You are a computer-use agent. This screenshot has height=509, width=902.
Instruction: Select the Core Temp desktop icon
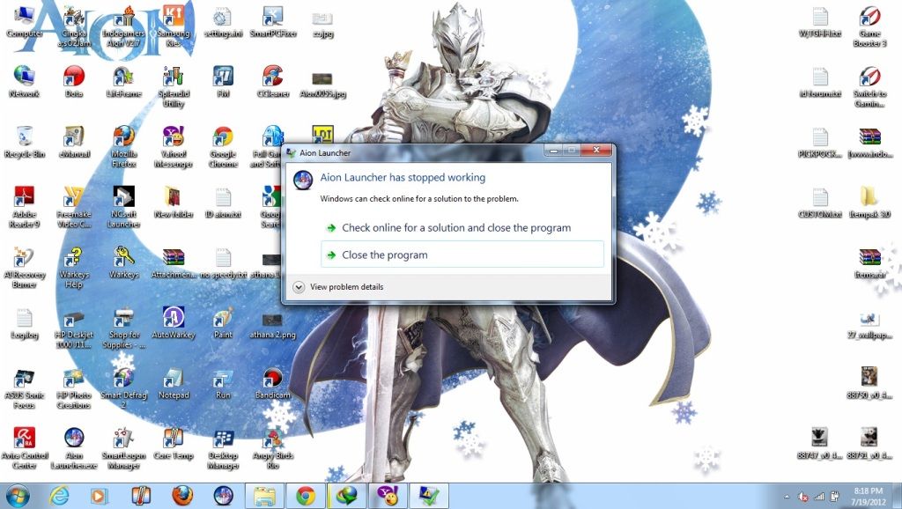pyautogui.click(x=174, y=443)
